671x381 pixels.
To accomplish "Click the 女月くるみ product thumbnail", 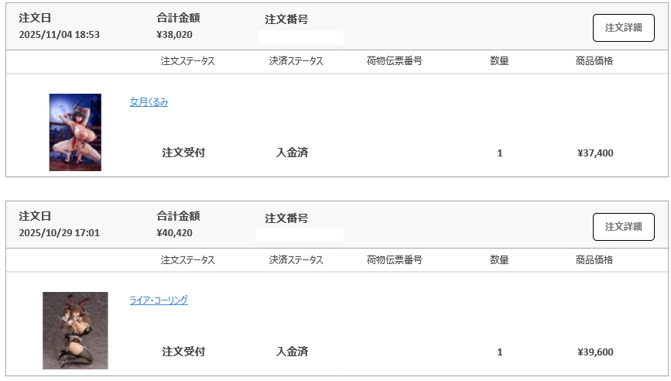I will click(x=75, y=132).
